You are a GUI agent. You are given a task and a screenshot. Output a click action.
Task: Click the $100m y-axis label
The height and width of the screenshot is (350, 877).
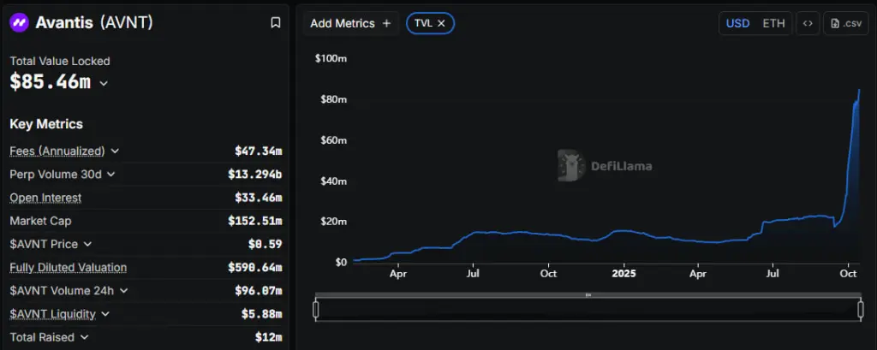tap(331, 58)
